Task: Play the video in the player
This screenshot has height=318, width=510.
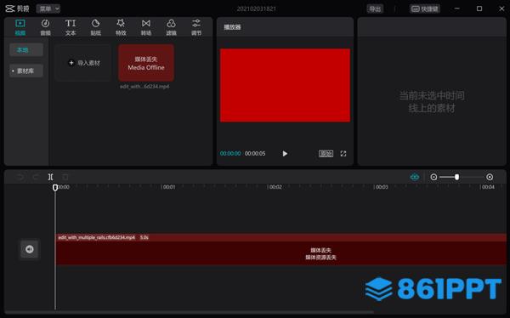Action: pos(285,154)
